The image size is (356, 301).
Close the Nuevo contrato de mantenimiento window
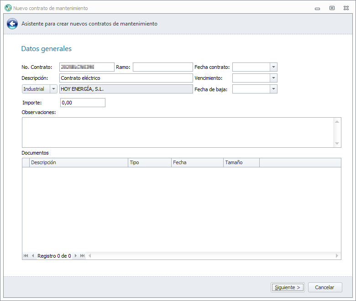click(x=346, y=8)
